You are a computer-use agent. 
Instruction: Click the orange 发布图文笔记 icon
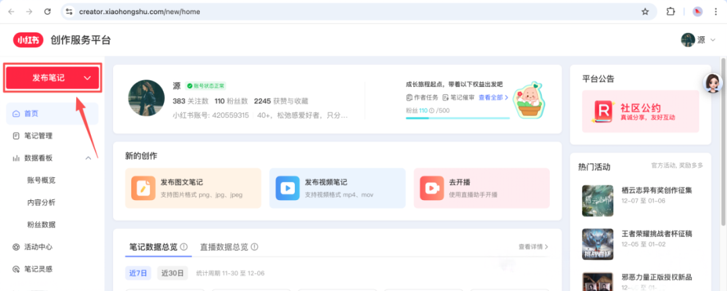click(x=143, y=188)
